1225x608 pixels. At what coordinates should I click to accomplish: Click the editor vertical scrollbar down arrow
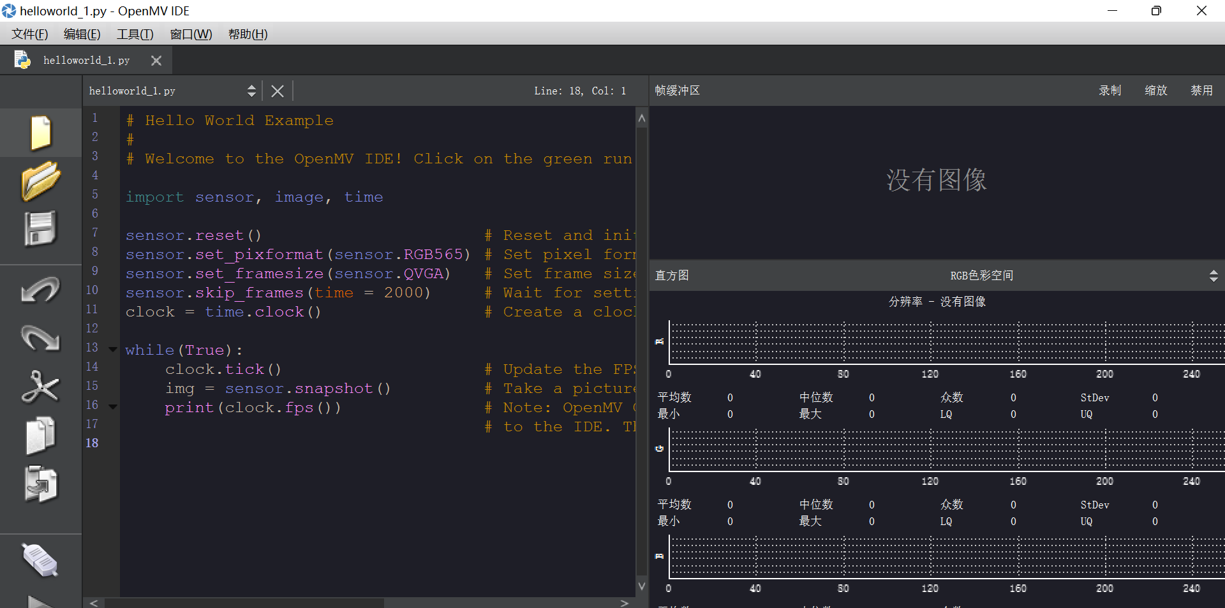(x=642, y=586)
